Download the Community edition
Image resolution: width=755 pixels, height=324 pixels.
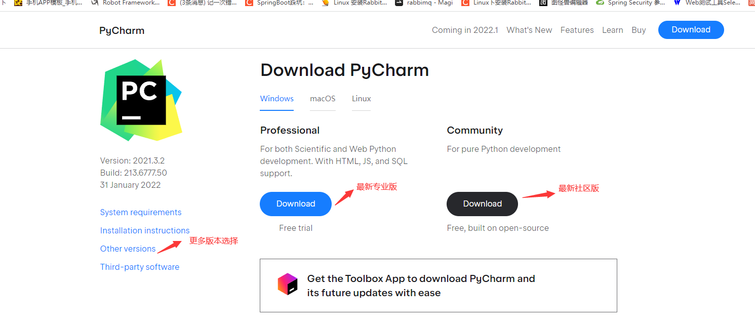pos(482,204)
